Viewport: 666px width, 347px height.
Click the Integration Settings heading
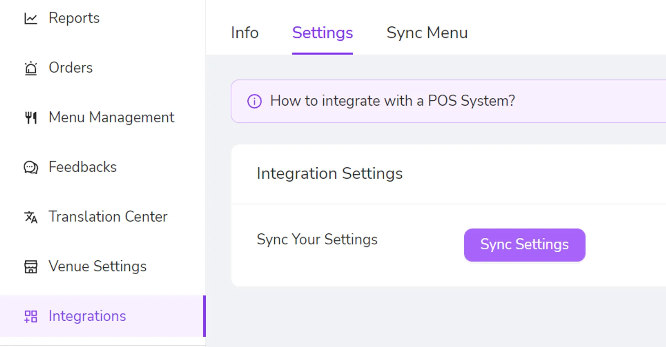tap(330, 173)
